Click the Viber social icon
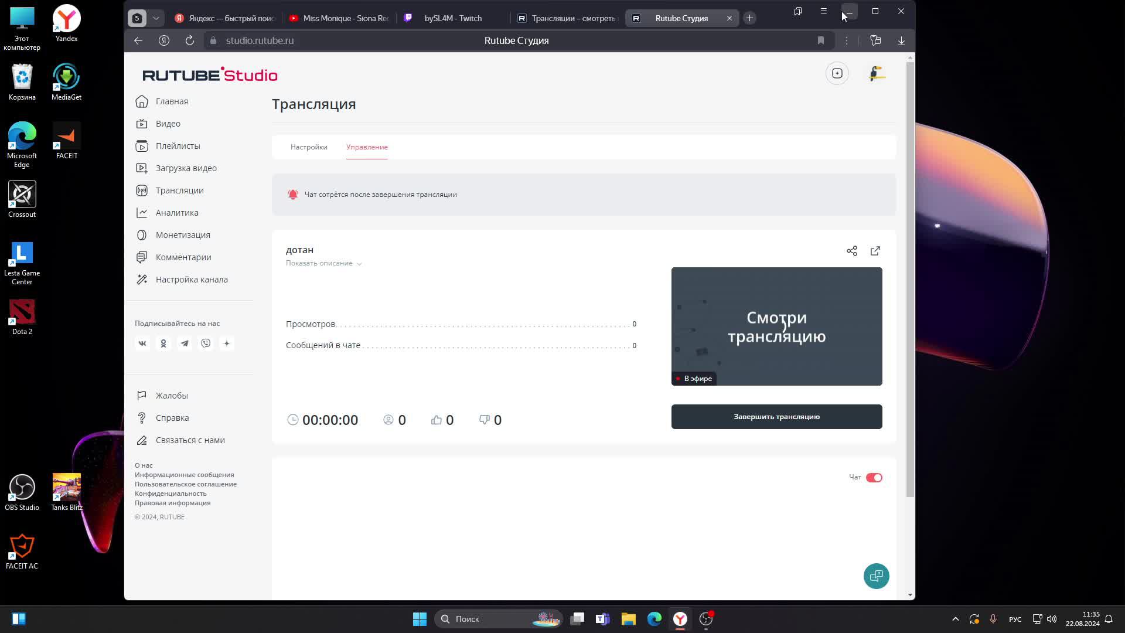1125x633 pixels. click(x=206, y=343)
